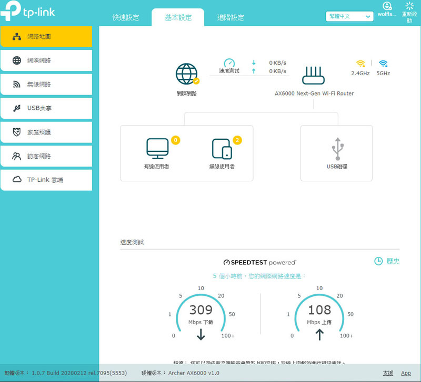Click the upload arrow under 108 Mbps
Image resolution: width=421 pixels, height=382 pixels.
pyautogui.click(x=319, y=335)
